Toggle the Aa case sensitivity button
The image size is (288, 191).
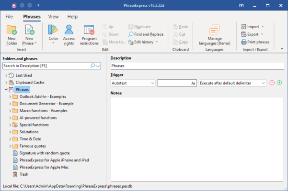[x=193, y=83]
